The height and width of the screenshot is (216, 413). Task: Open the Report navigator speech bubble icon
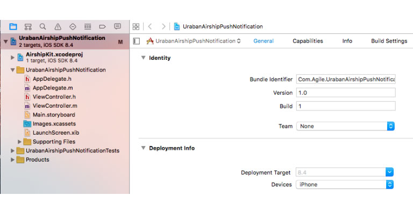click(117, 26)
